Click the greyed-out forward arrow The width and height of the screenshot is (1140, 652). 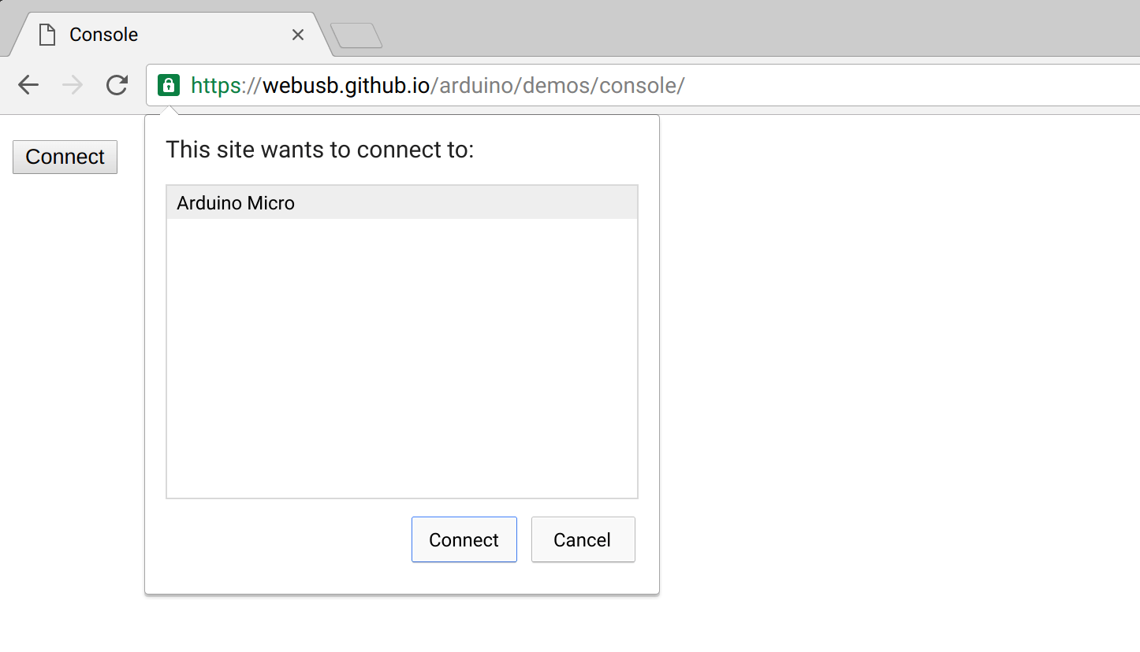tap(73, 85)
